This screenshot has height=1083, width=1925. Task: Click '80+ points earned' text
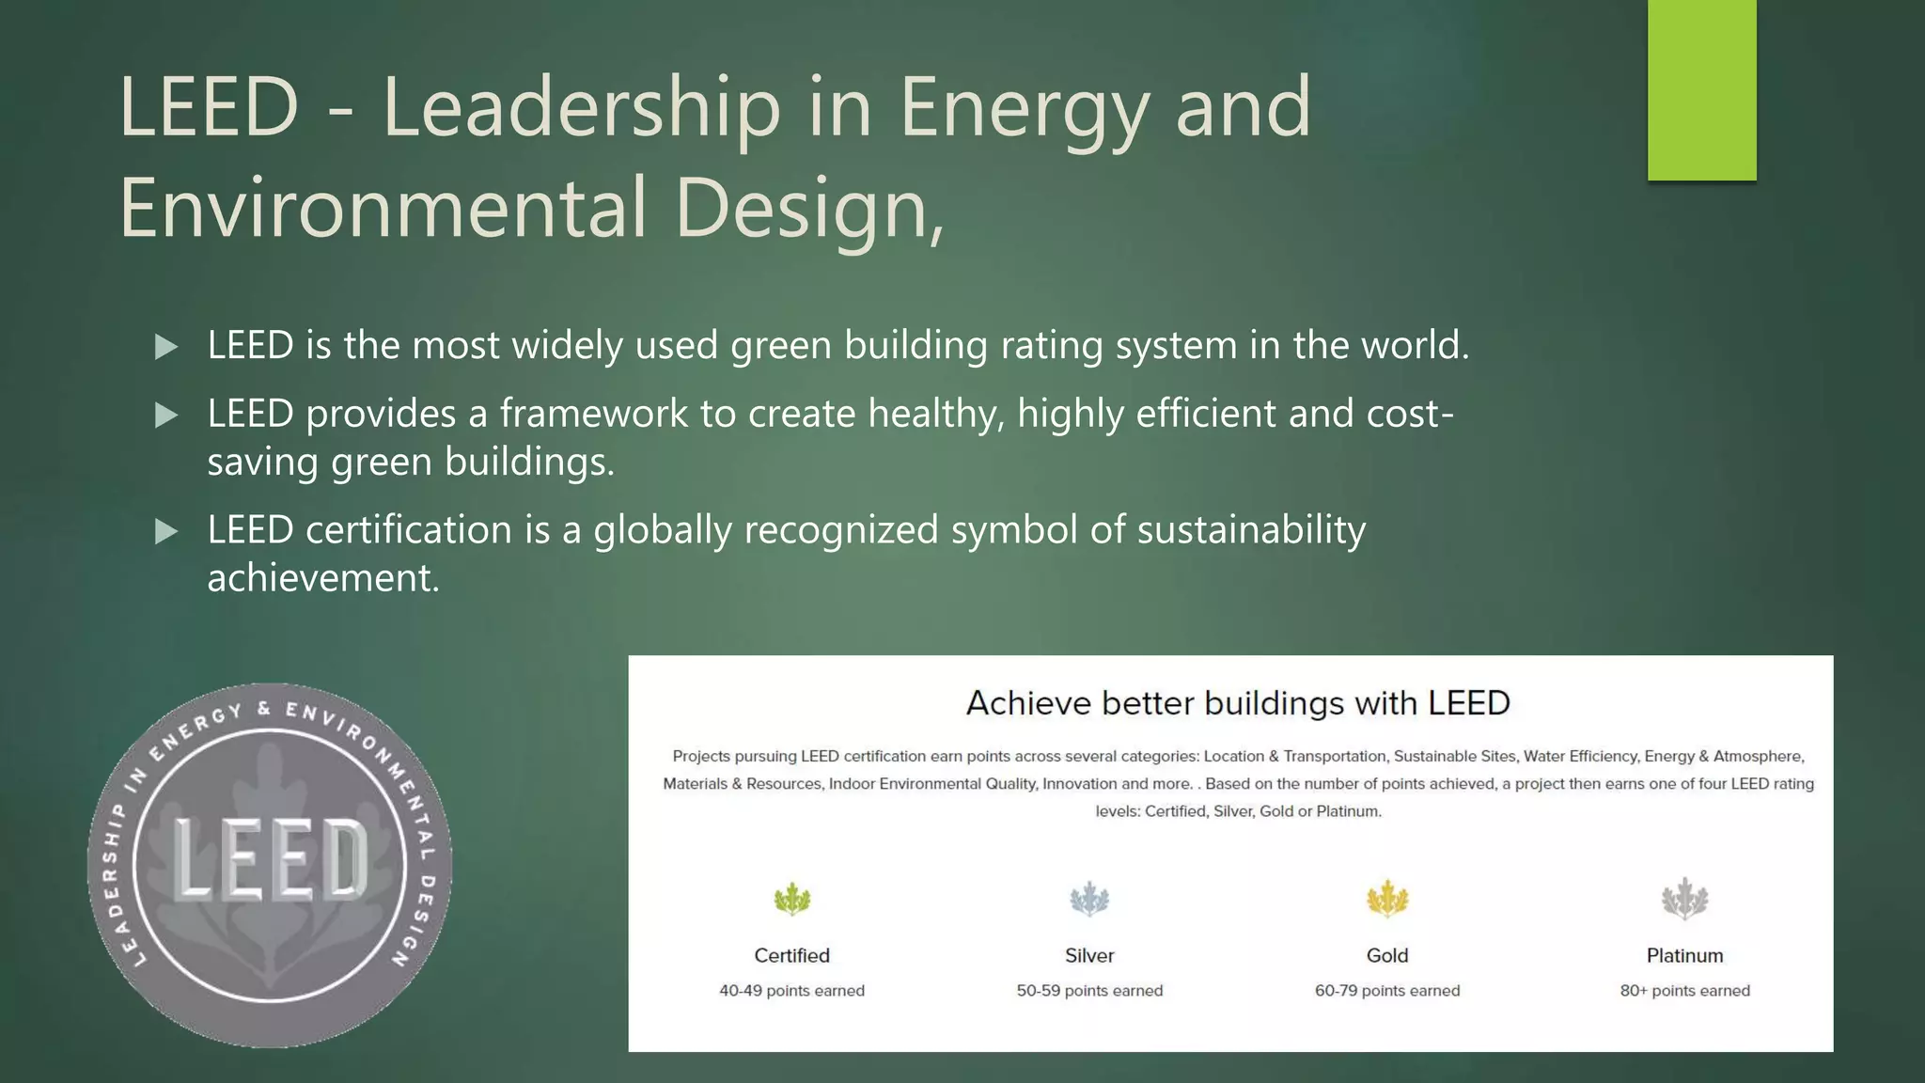click(1683, 990)
